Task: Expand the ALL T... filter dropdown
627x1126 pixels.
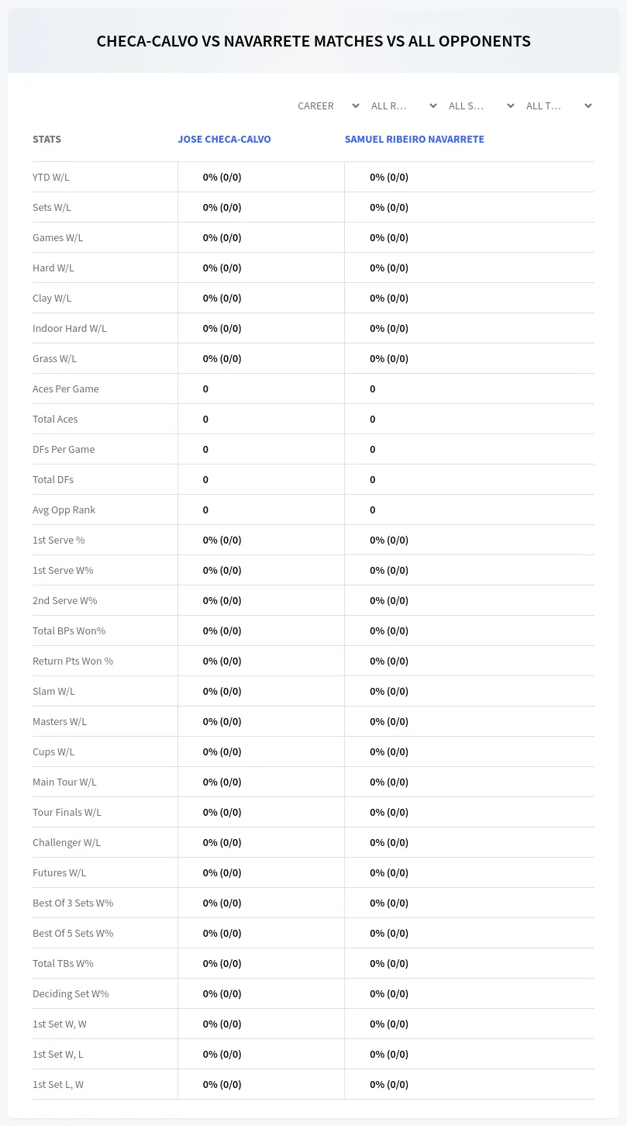Action: pos(558,105)
